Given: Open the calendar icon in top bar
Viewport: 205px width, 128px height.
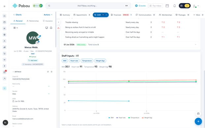Looking at the screenshot, I should pos(167,6).
